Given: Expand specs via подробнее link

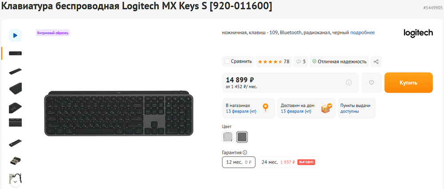Looking at the screenshot, I should (x=362, y=32).
